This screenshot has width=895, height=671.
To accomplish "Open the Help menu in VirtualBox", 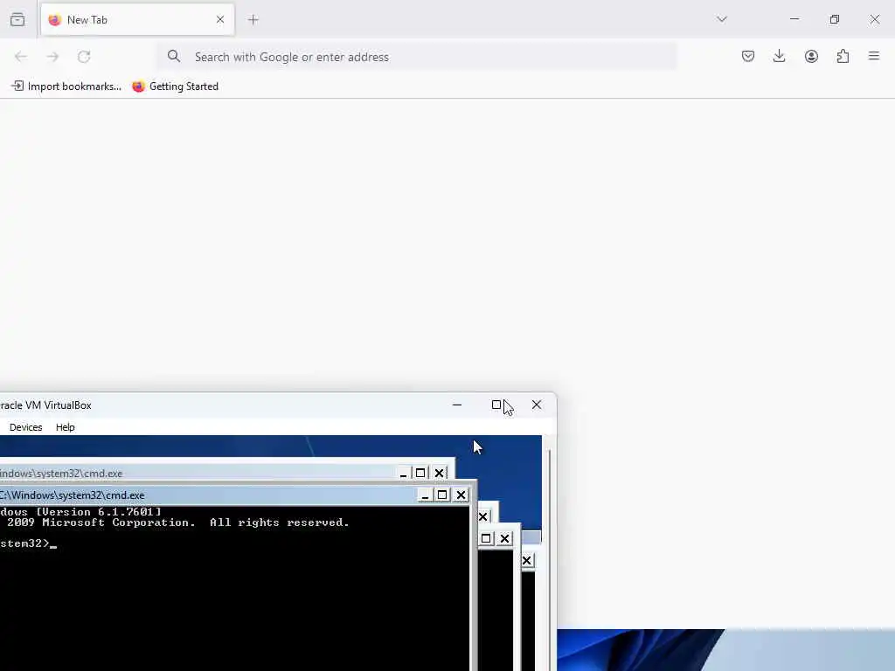I will [65, 427].
